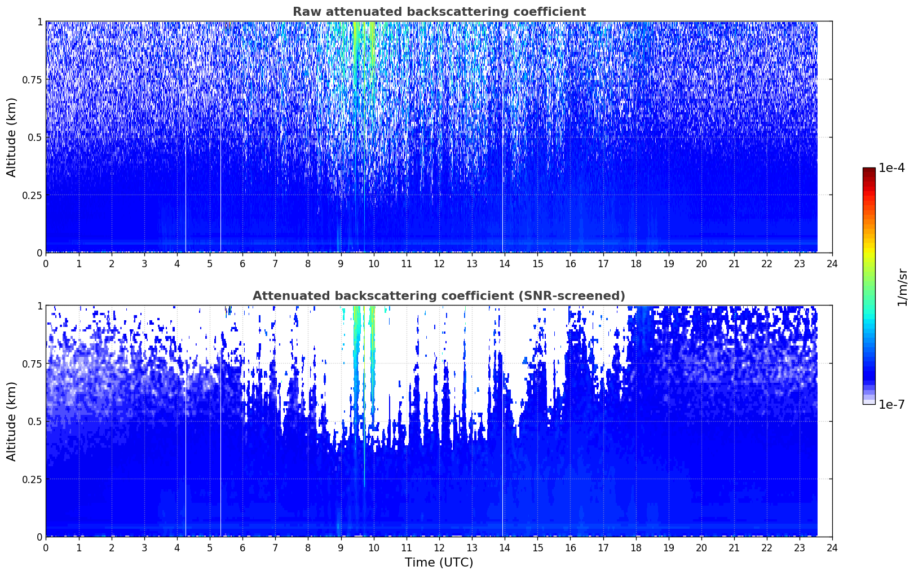Click the "1/m/sr" colorbar unit label
The image size is (914, 575).
[903, 286]
